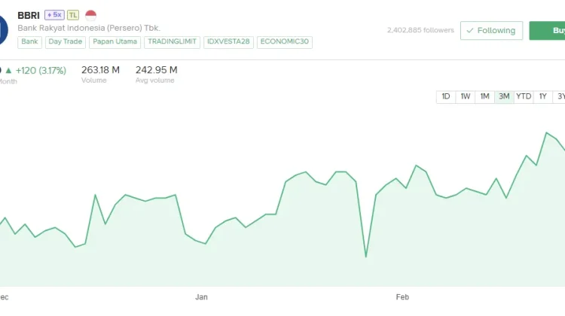This screenshot has height=316, width=565.
Task: Switch chart to 1D range
Action: point(446,96)
